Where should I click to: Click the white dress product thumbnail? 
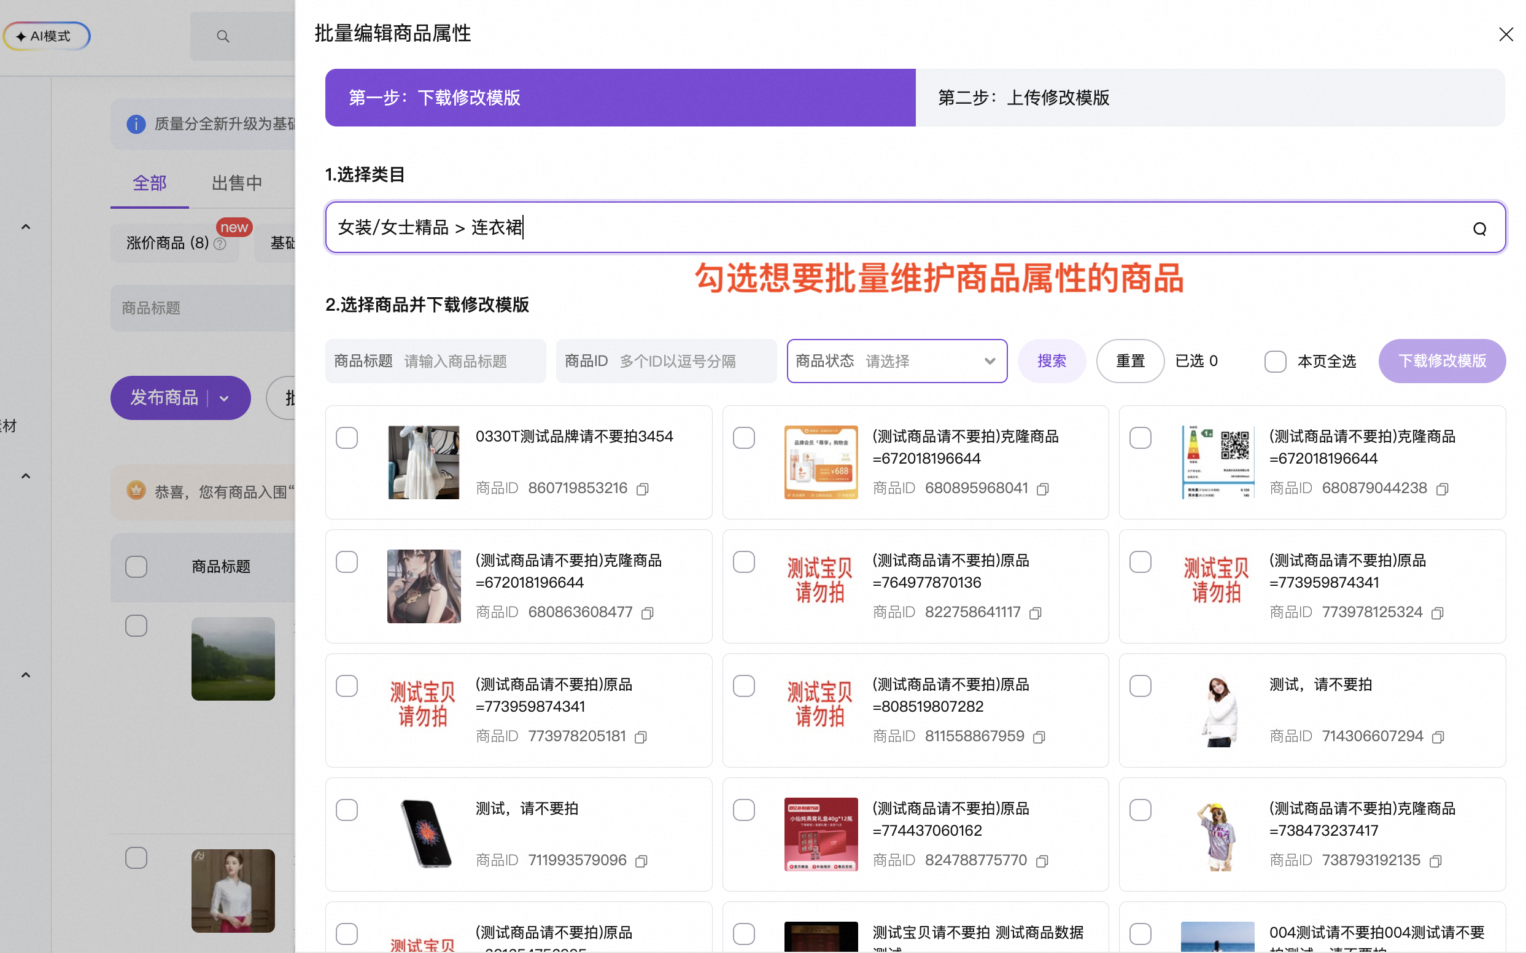coord(424,462)
